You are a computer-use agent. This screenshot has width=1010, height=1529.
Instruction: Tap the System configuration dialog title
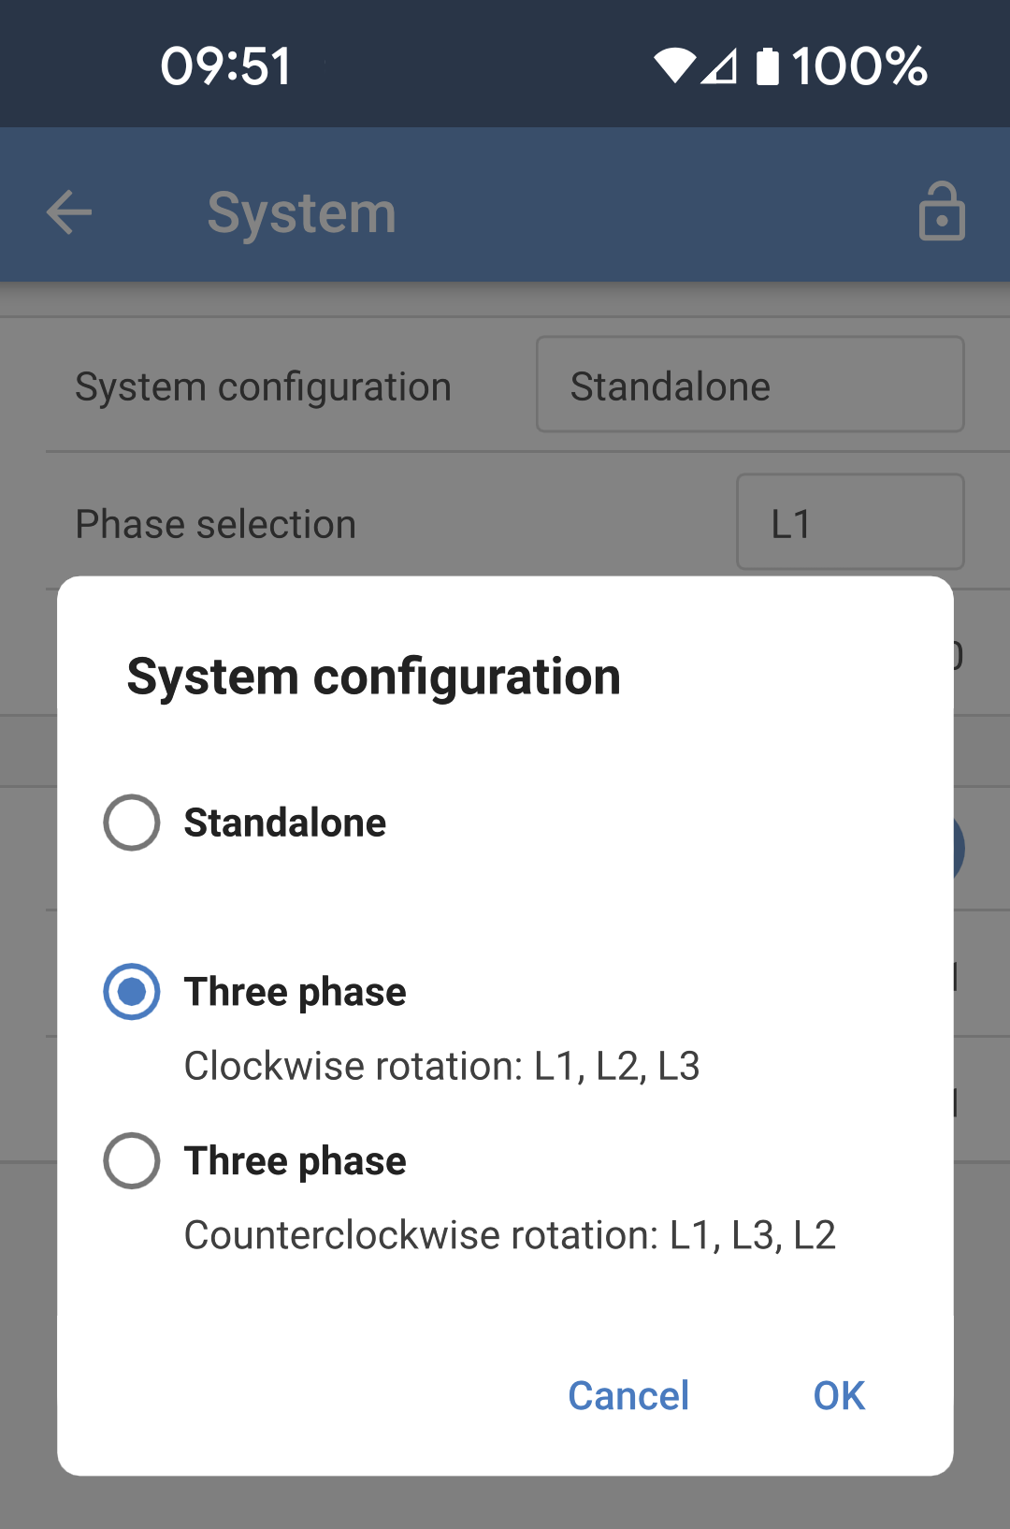coord(373,675)
